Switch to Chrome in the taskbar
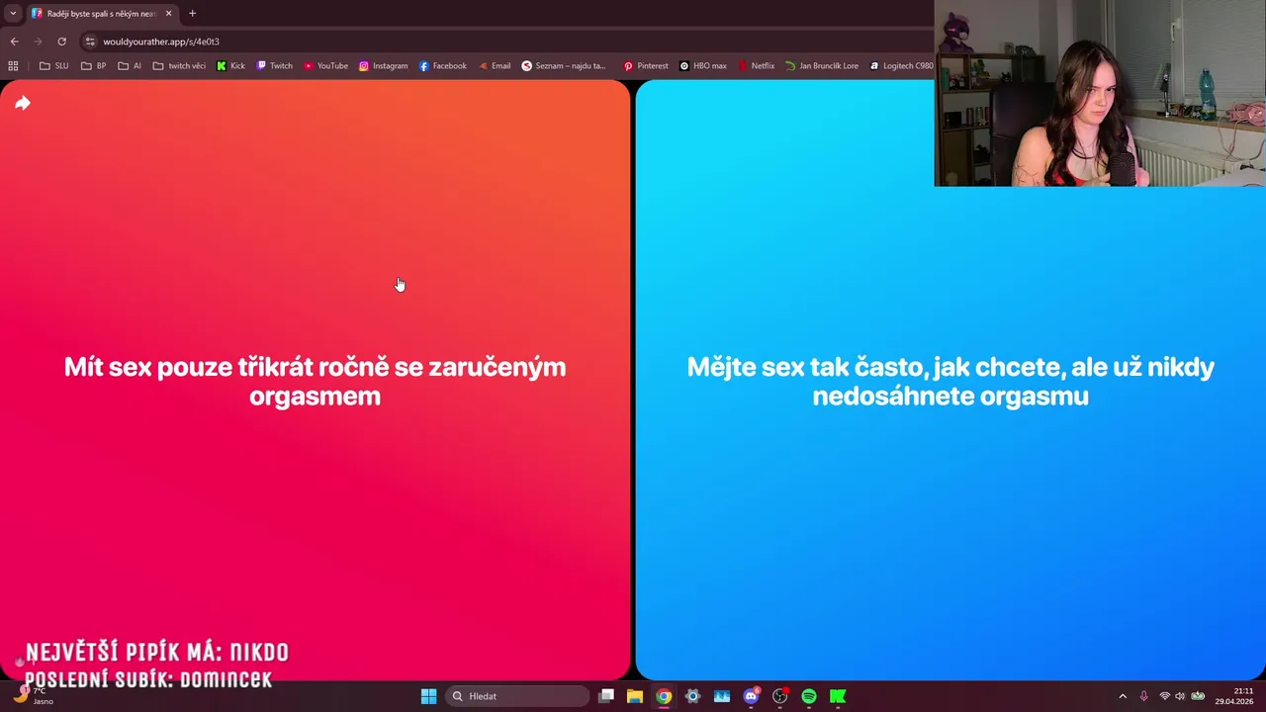This screenshot has width=1266, height=712. point(664,696)
